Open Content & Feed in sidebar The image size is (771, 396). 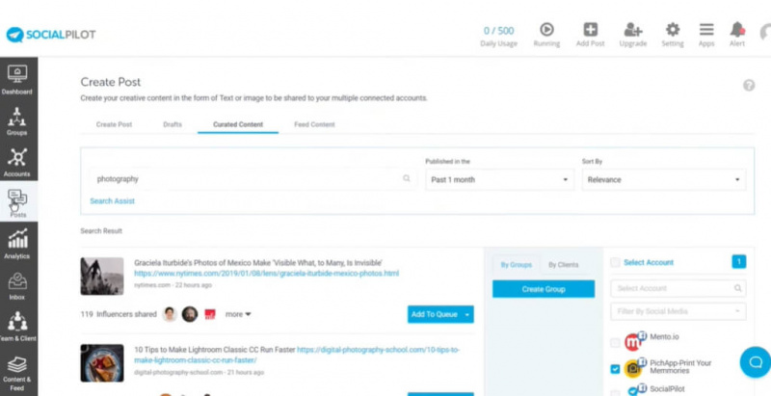(x=17, y=374)
